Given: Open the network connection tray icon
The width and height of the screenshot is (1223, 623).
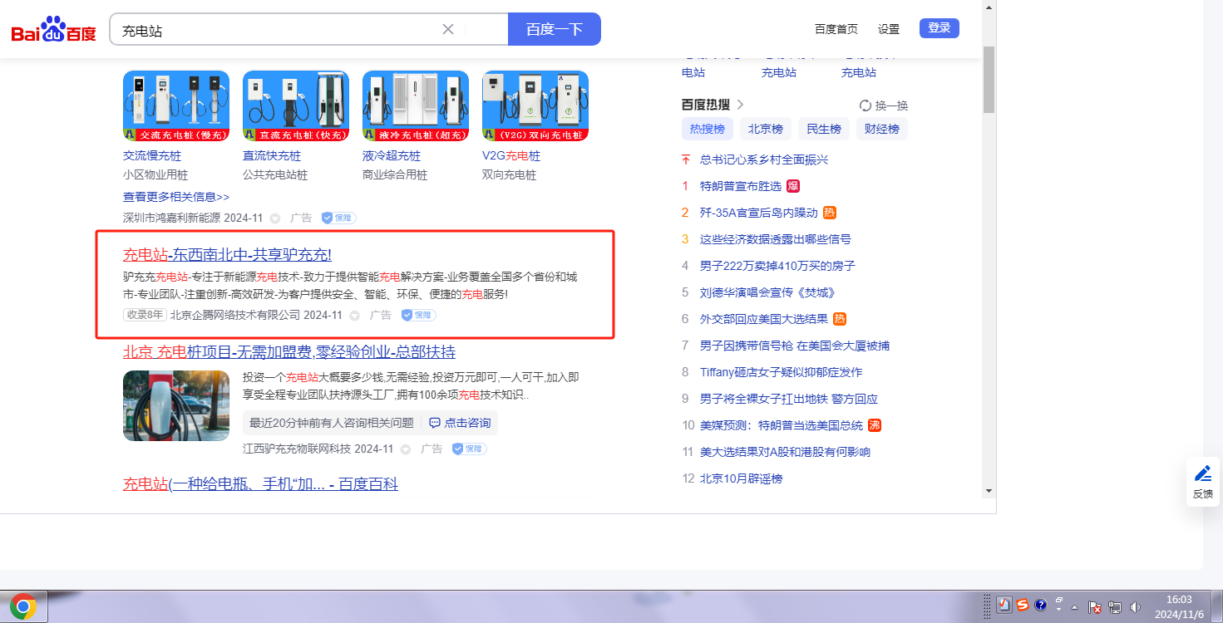Looking at the screenshot, I should point(1115,607).
